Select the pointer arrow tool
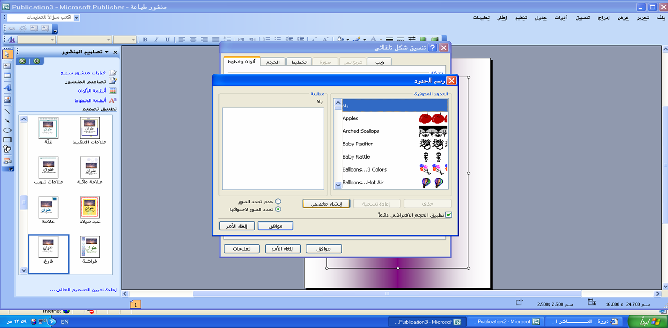668x328 pixels. (7, 54)
